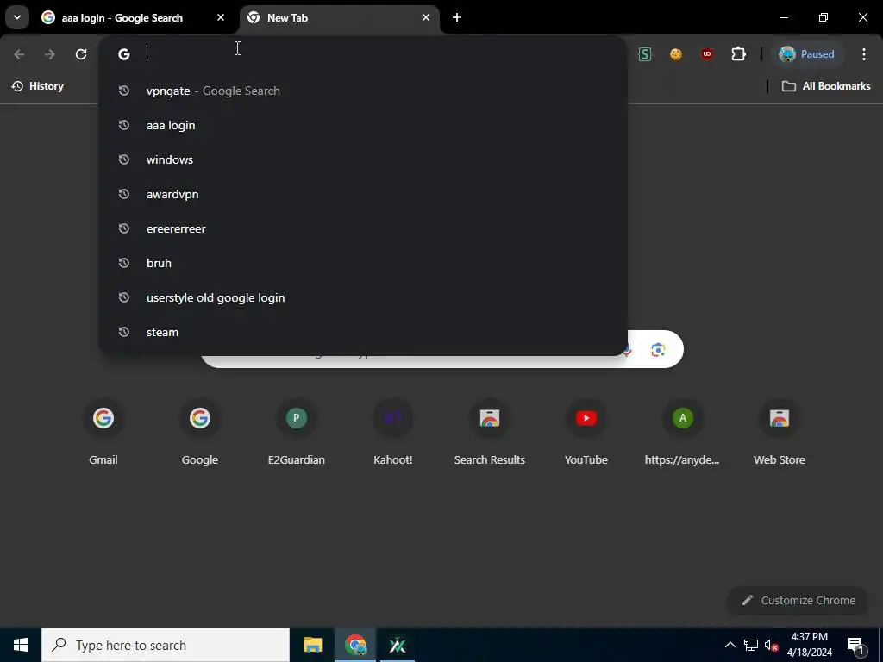Screen dimensions: 883x662
Task: Select the aaa login suggestion
Action: point(363,125)
